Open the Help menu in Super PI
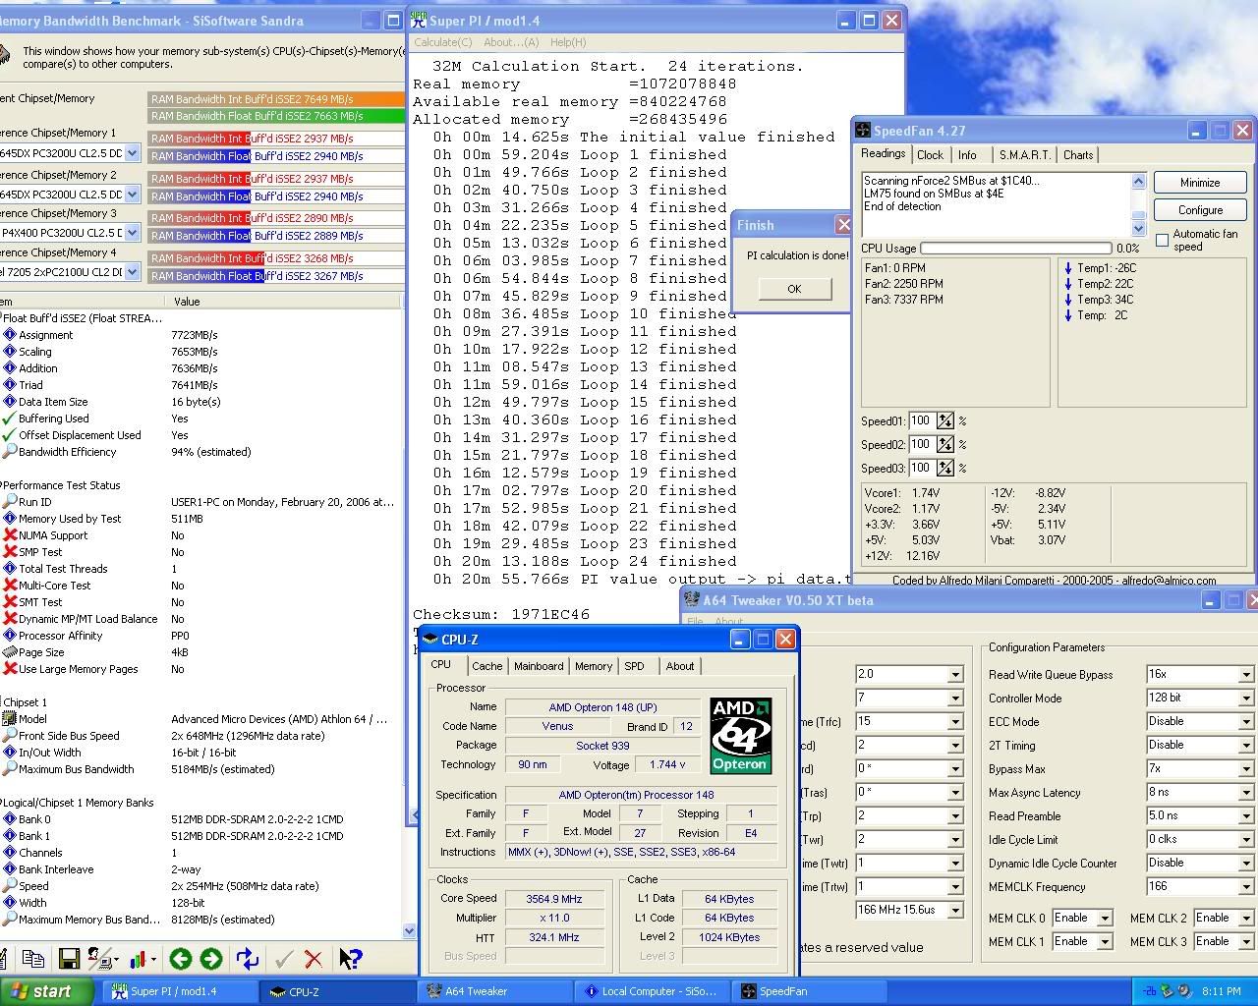Image resolution: width=1258 pixels, height=1006 pixels. [x=568, y=42]
